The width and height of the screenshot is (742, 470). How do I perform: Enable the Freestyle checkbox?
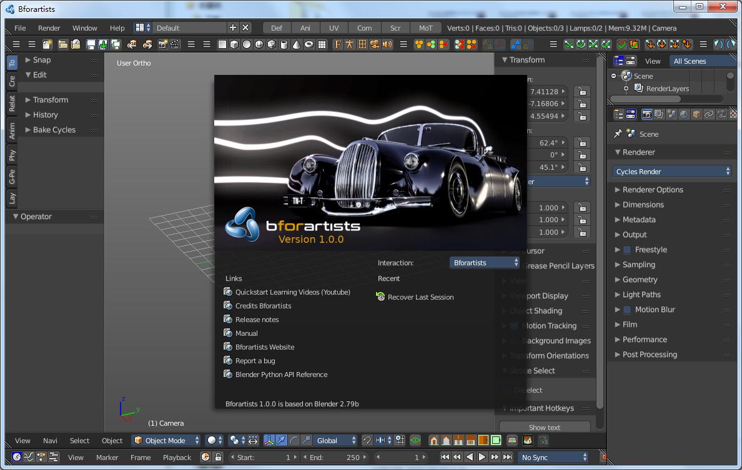627,250
